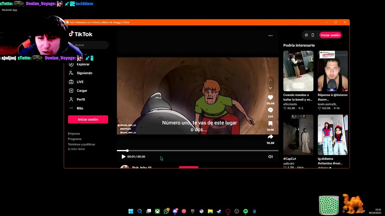
Task: Open the Términos y políticas link
Action: pos(81,144)
